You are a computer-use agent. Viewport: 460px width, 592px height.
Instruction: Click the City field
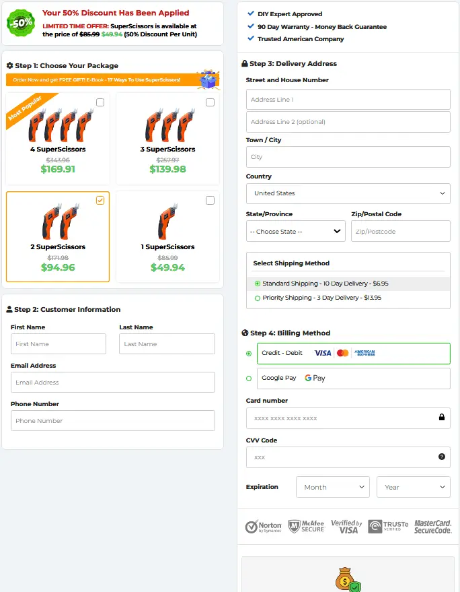click(348, 157)
